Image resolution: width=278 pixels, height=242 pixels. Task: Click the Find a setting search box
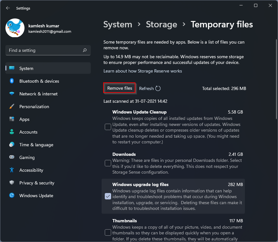pos(45,50)
